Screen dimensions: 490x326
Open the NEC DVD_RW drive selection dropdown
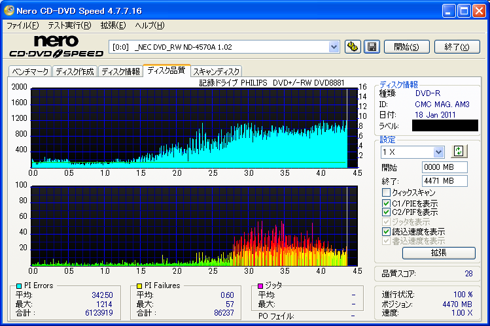(x=334, y=47)
